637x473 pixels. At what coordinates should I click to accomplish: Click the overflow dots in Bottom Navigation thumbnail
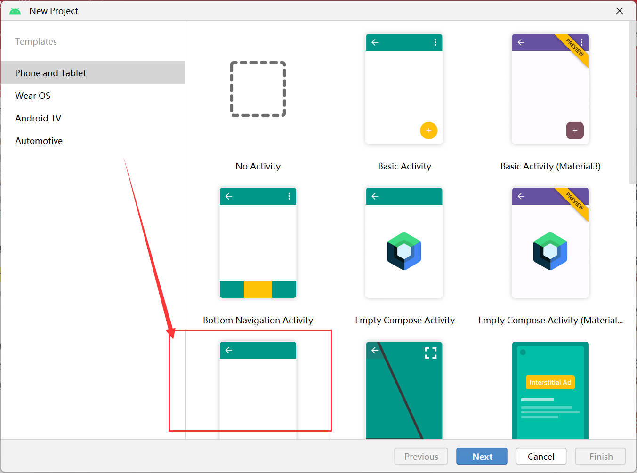[289, 196]
